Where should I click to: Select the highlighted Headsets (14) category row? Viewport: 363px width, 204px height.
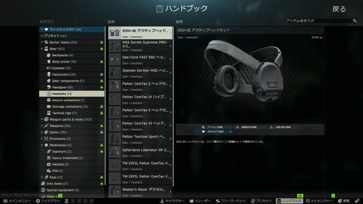tap(72, 94)
